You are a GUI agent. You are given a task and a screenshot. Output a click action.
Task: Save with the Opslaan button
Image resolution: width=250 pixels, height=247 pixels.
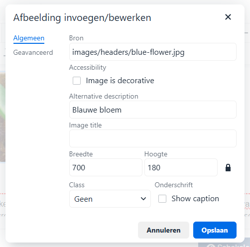(x=215, y=230)
